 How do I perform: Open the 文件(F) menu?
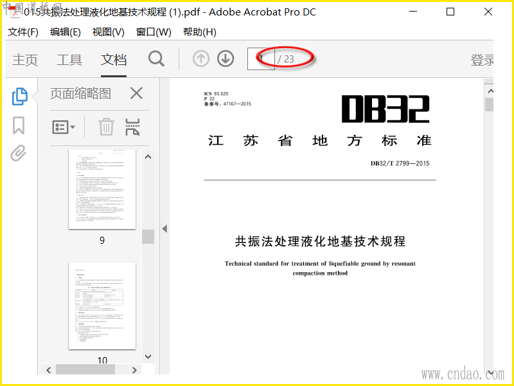tap(23, 32)
